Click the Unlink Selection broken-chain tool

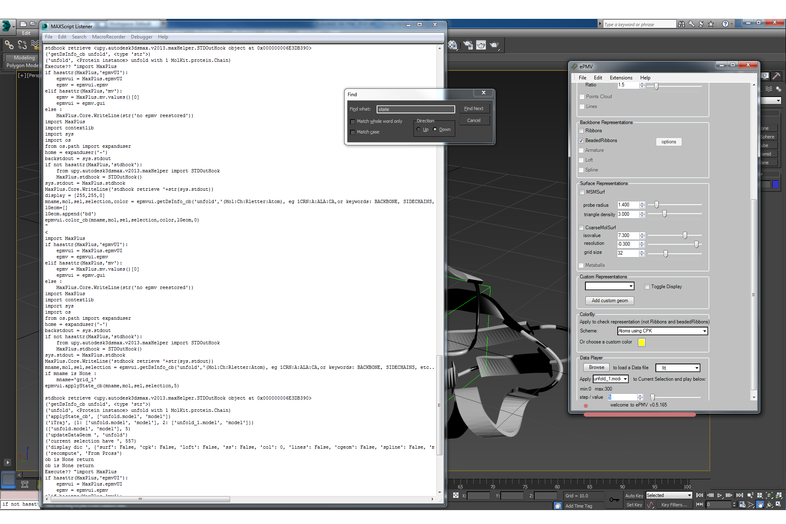click(22, 45)
